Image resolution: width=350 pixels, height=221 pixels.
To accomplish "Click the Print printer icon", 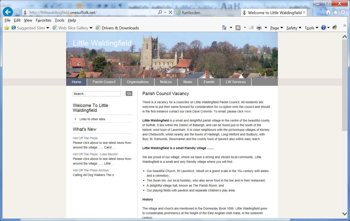I will pyautogui.click(x=259, y=28).
